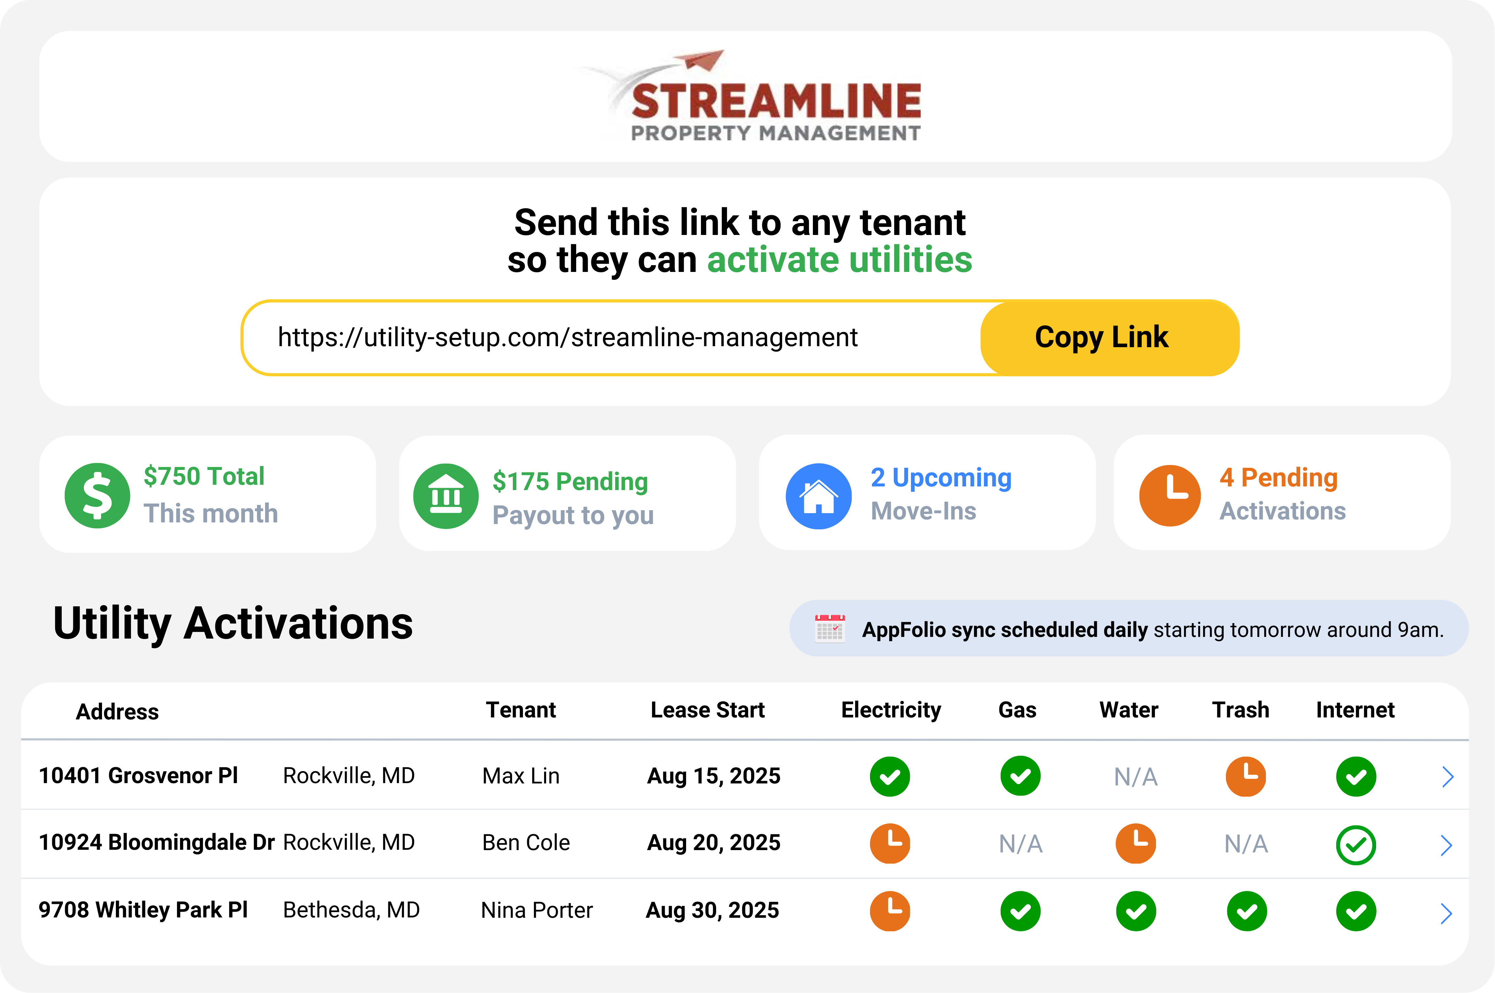Screen dimensions: 1495x993
Task: Click Electricity pending clock for 9708 Whitley Park Pl
Action: coord(889,911)
